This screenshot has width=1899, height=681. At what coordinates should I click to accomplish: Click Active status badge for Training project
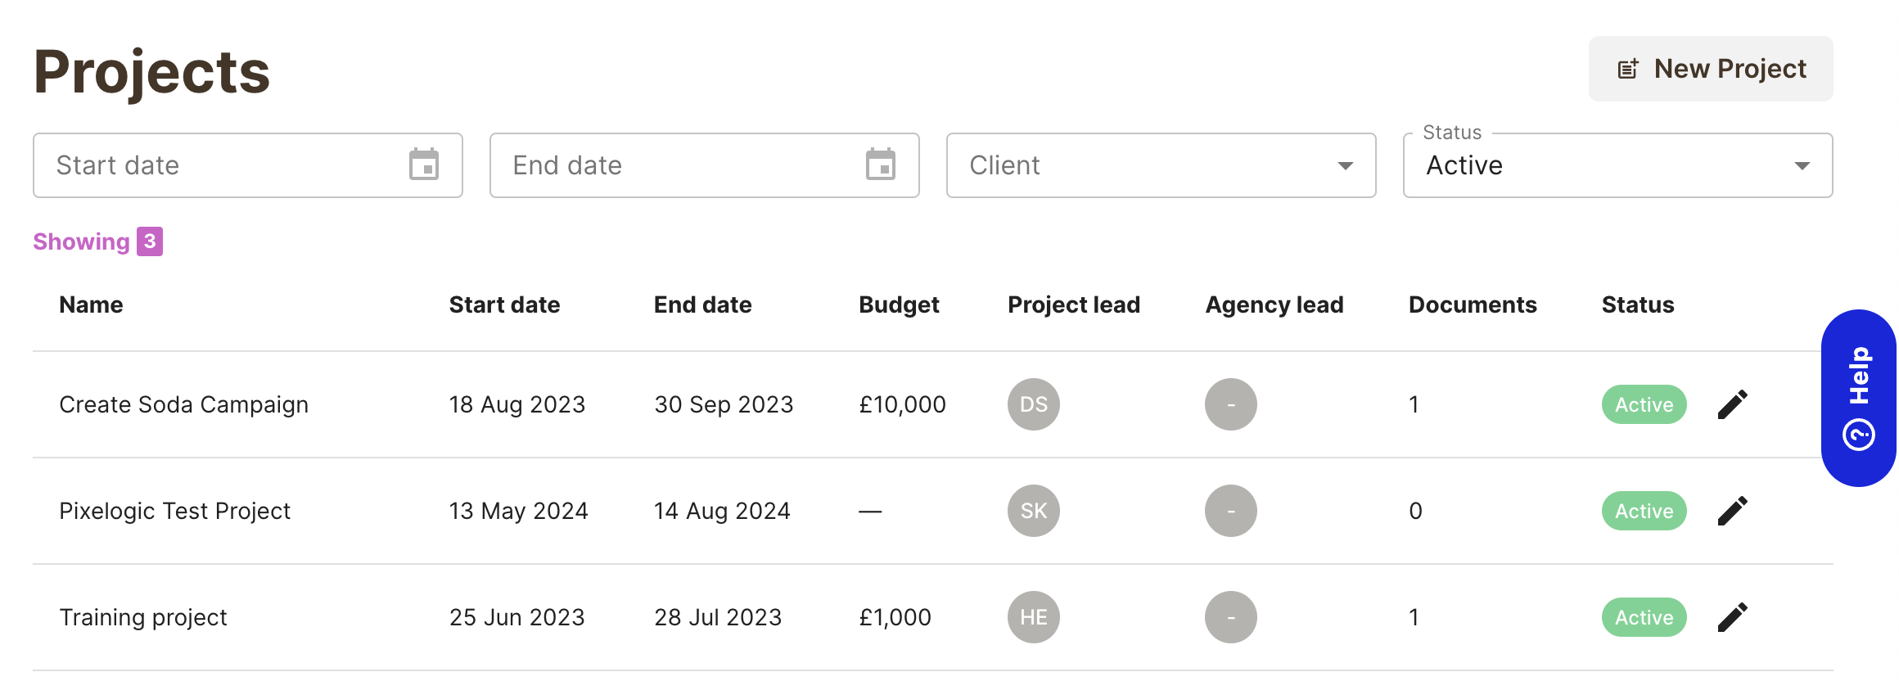[x=1644, y=617]
